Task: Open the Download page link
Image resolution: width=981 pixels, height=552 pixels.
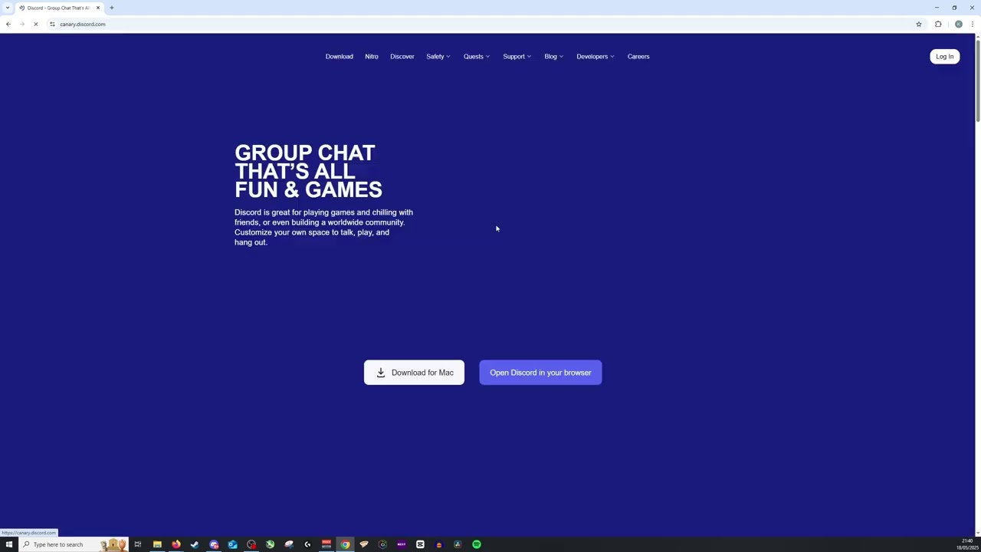Action: 339,56
